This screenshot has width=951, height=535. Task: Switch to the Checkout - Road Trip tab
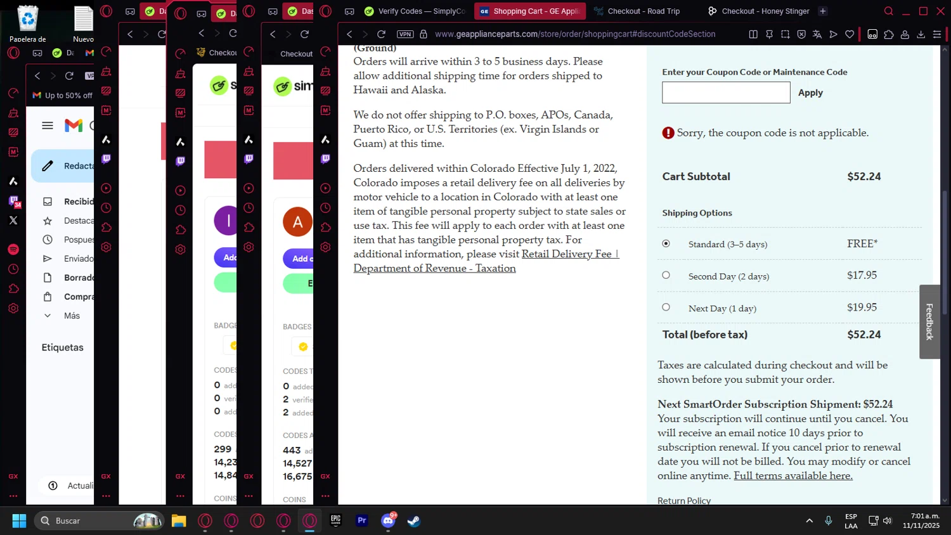(x=644, y=11)
